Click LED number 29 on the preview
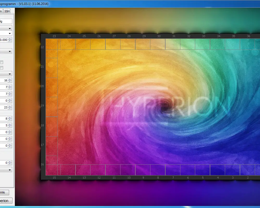This screenshot has width=260, height=208. pyautogui.click(x=144, y=36)
